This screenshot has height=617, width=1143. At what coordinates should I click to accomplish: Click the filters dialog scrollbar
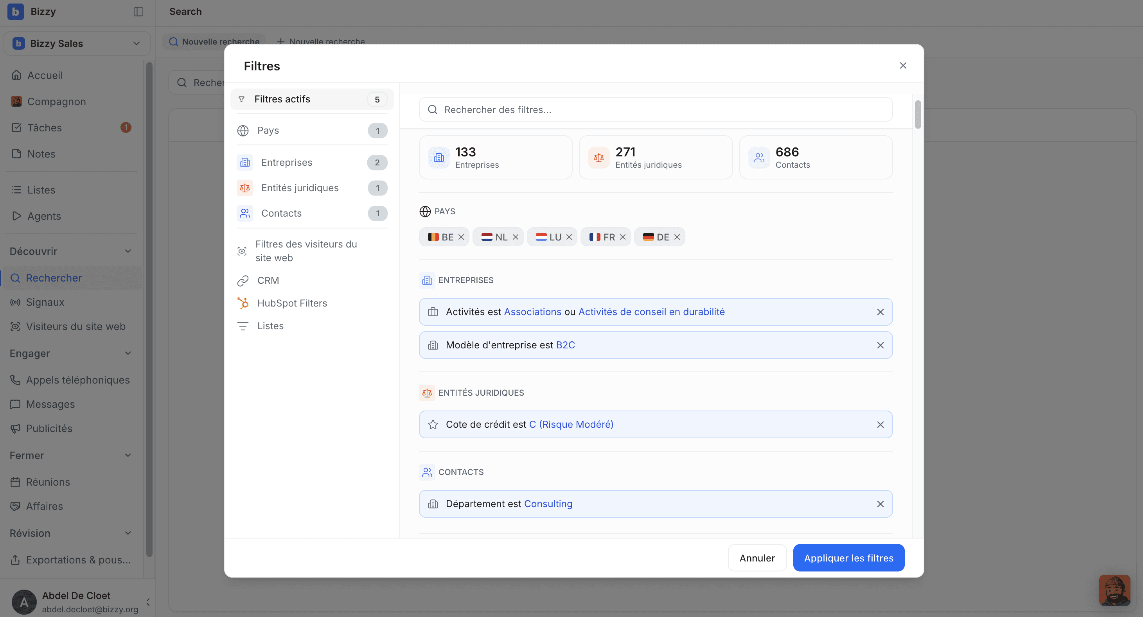point(918,115)
